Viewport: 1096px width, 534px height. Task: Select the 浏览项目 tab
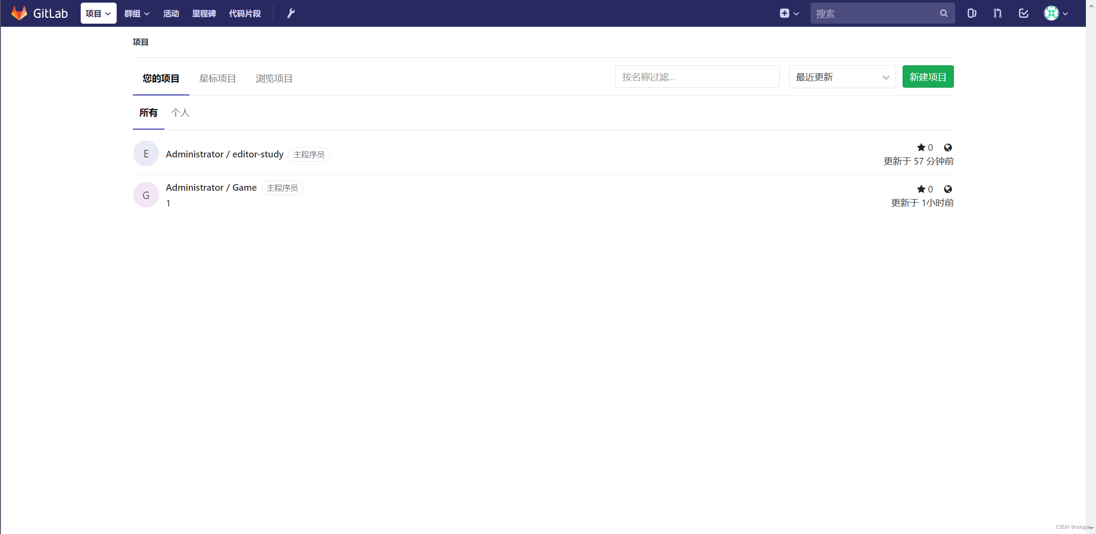(274, 78)
